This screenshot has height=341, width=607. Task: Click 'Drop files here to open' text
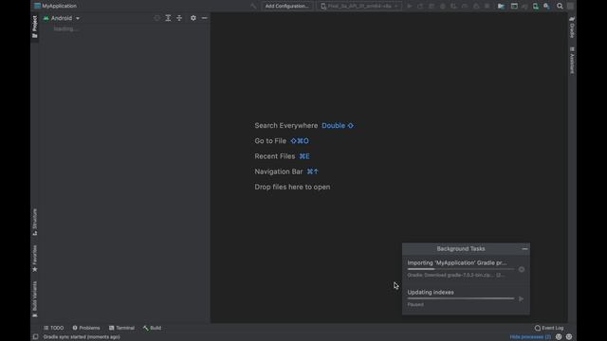292,188
